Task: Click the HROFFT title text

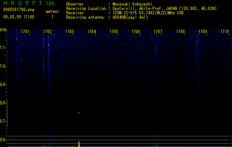Action: click(x=23, y=3)
